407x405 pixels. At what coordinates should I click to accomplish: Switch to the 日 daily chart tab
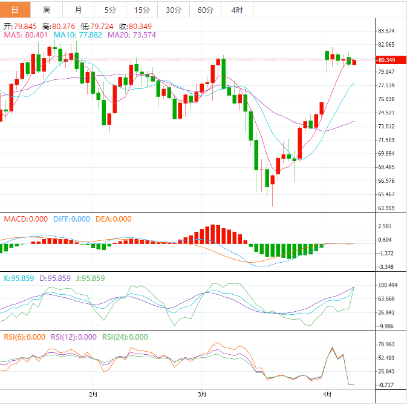pyautogui.click(x=15, y=10)
